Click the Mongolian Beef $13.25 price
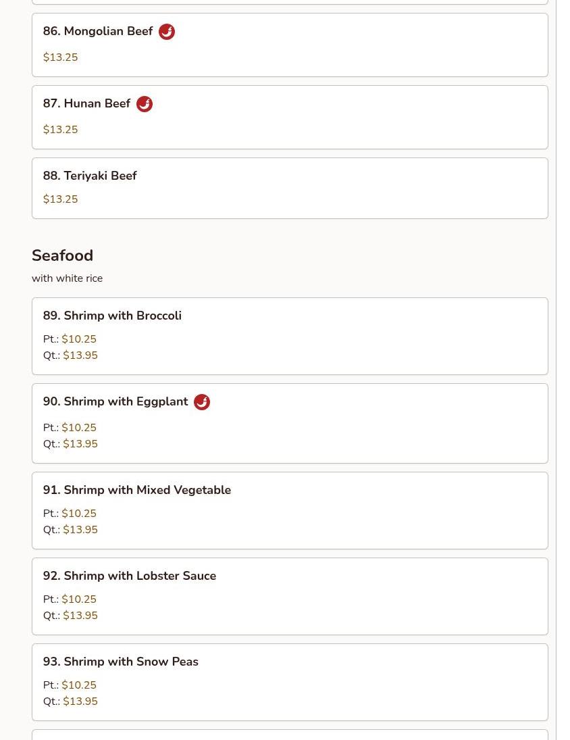Viewport: 570px width, 740px height. [x=61, y=57]
